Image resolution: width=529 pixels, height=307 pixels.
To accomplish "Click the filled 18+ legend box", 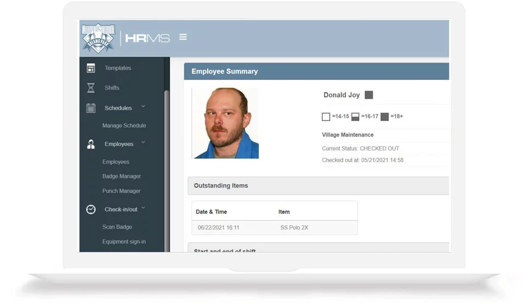I will tap(384, 117).
